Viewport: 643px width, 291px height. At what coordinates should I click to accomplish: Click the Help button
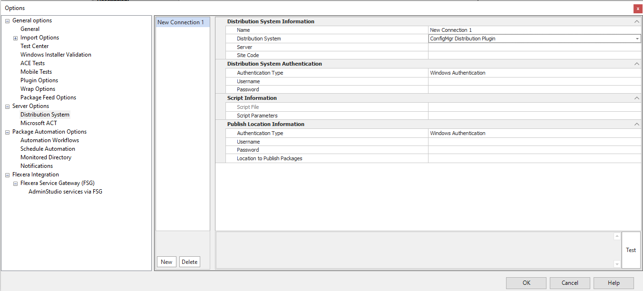[613, 283]
